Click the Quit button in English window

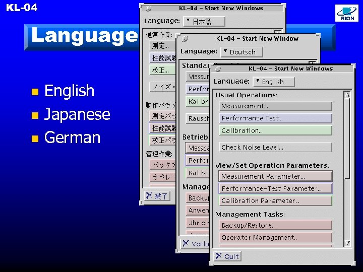click(x=227, y=256)
